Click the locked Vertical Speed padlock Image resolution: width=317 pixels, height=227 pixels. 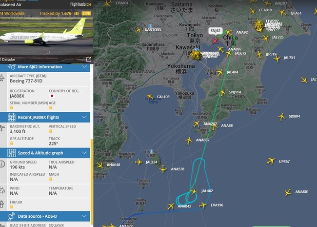[x=51, y=131]
